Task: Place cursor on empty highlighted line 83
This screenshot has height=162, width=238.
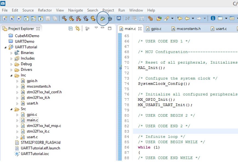Action: pyautogui.click(x=185, y=131)
